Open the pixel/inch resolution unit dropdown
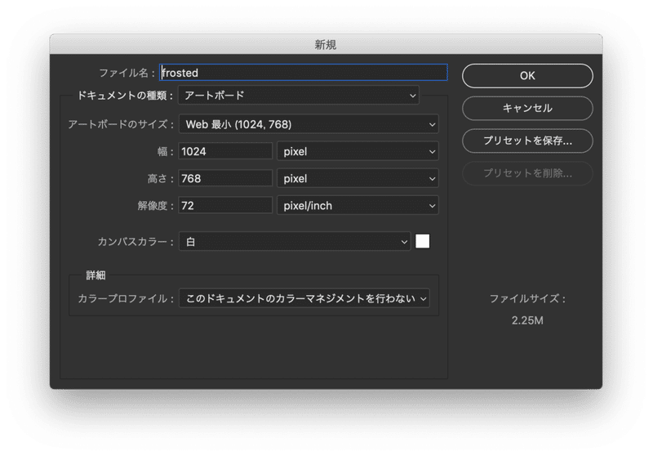Screen dimensions: 653x456 pos(358,205)
